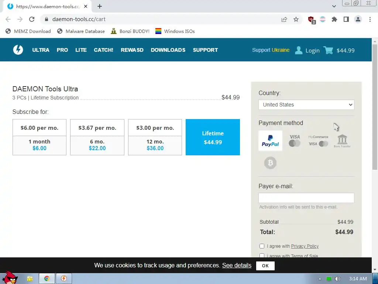Open the Chrome taskbar icon
378x284 pixels.
pos(47,278)
